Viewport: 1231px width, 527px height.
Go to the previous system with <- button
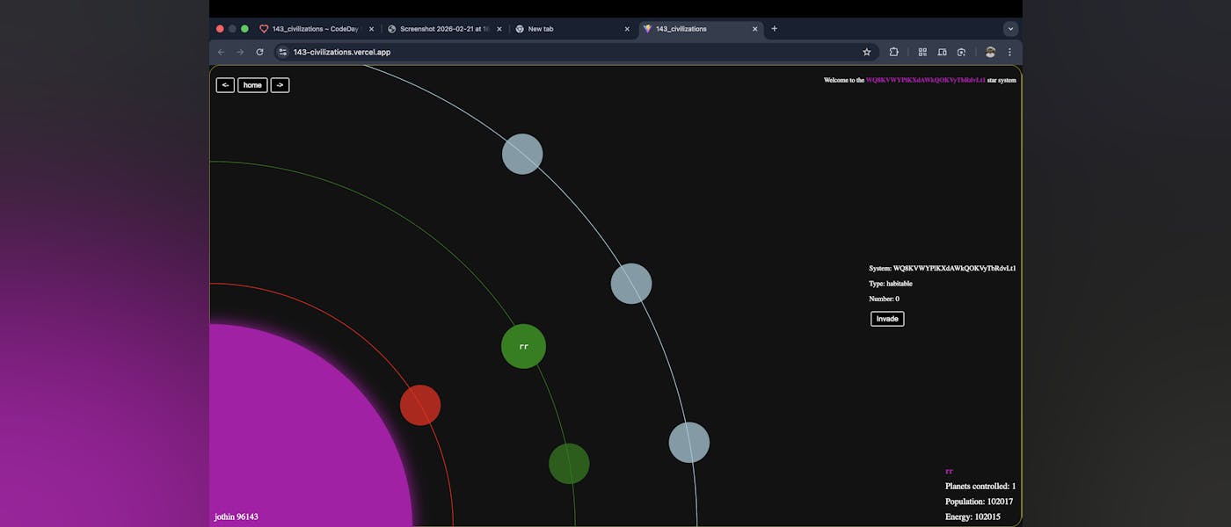coord(225,85)
